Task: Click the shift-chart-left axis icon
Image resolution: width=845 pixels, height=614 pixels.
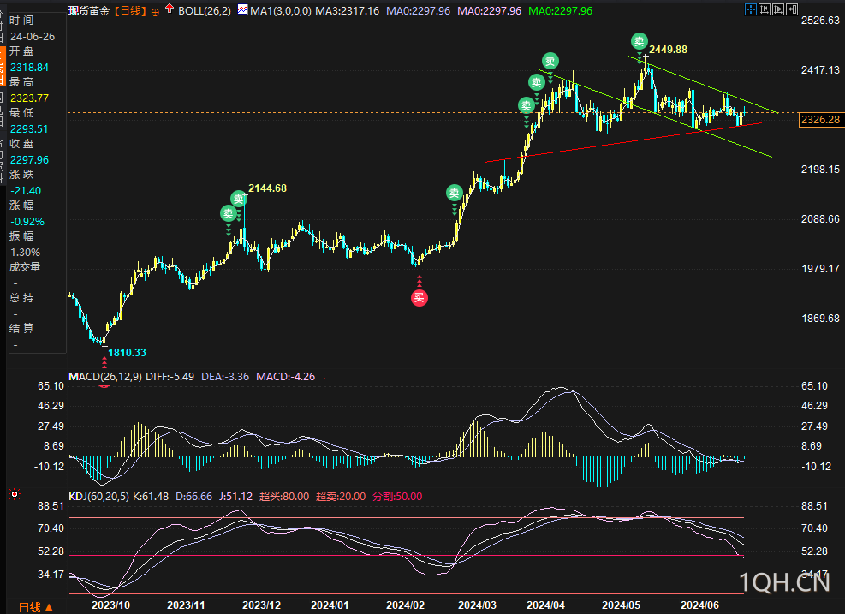Action: [765, 9]
